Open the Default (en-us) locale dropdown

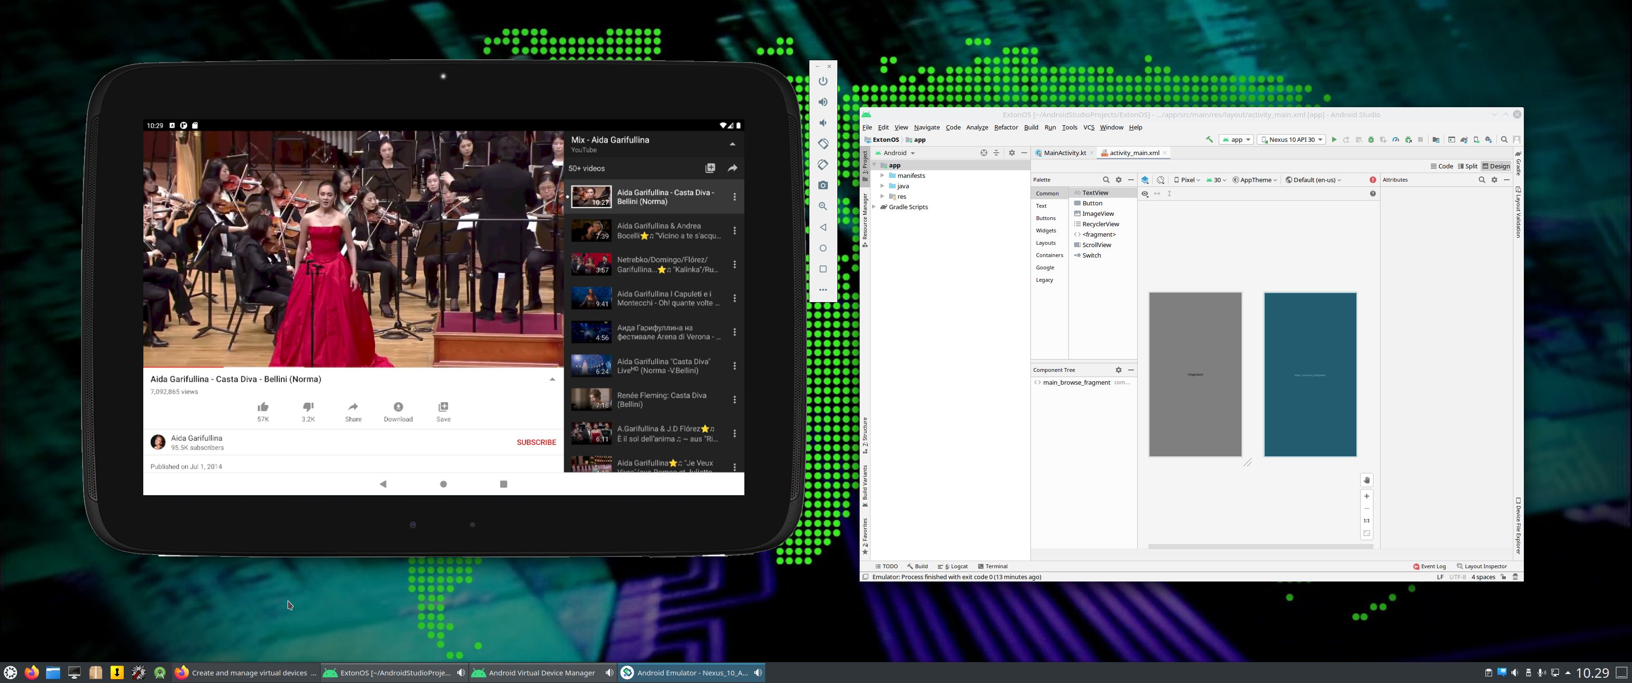[1313, 180]
